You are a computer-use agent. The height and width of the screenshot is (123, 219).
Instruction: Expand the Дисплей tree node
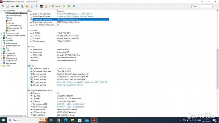click(x=2, y=41)
